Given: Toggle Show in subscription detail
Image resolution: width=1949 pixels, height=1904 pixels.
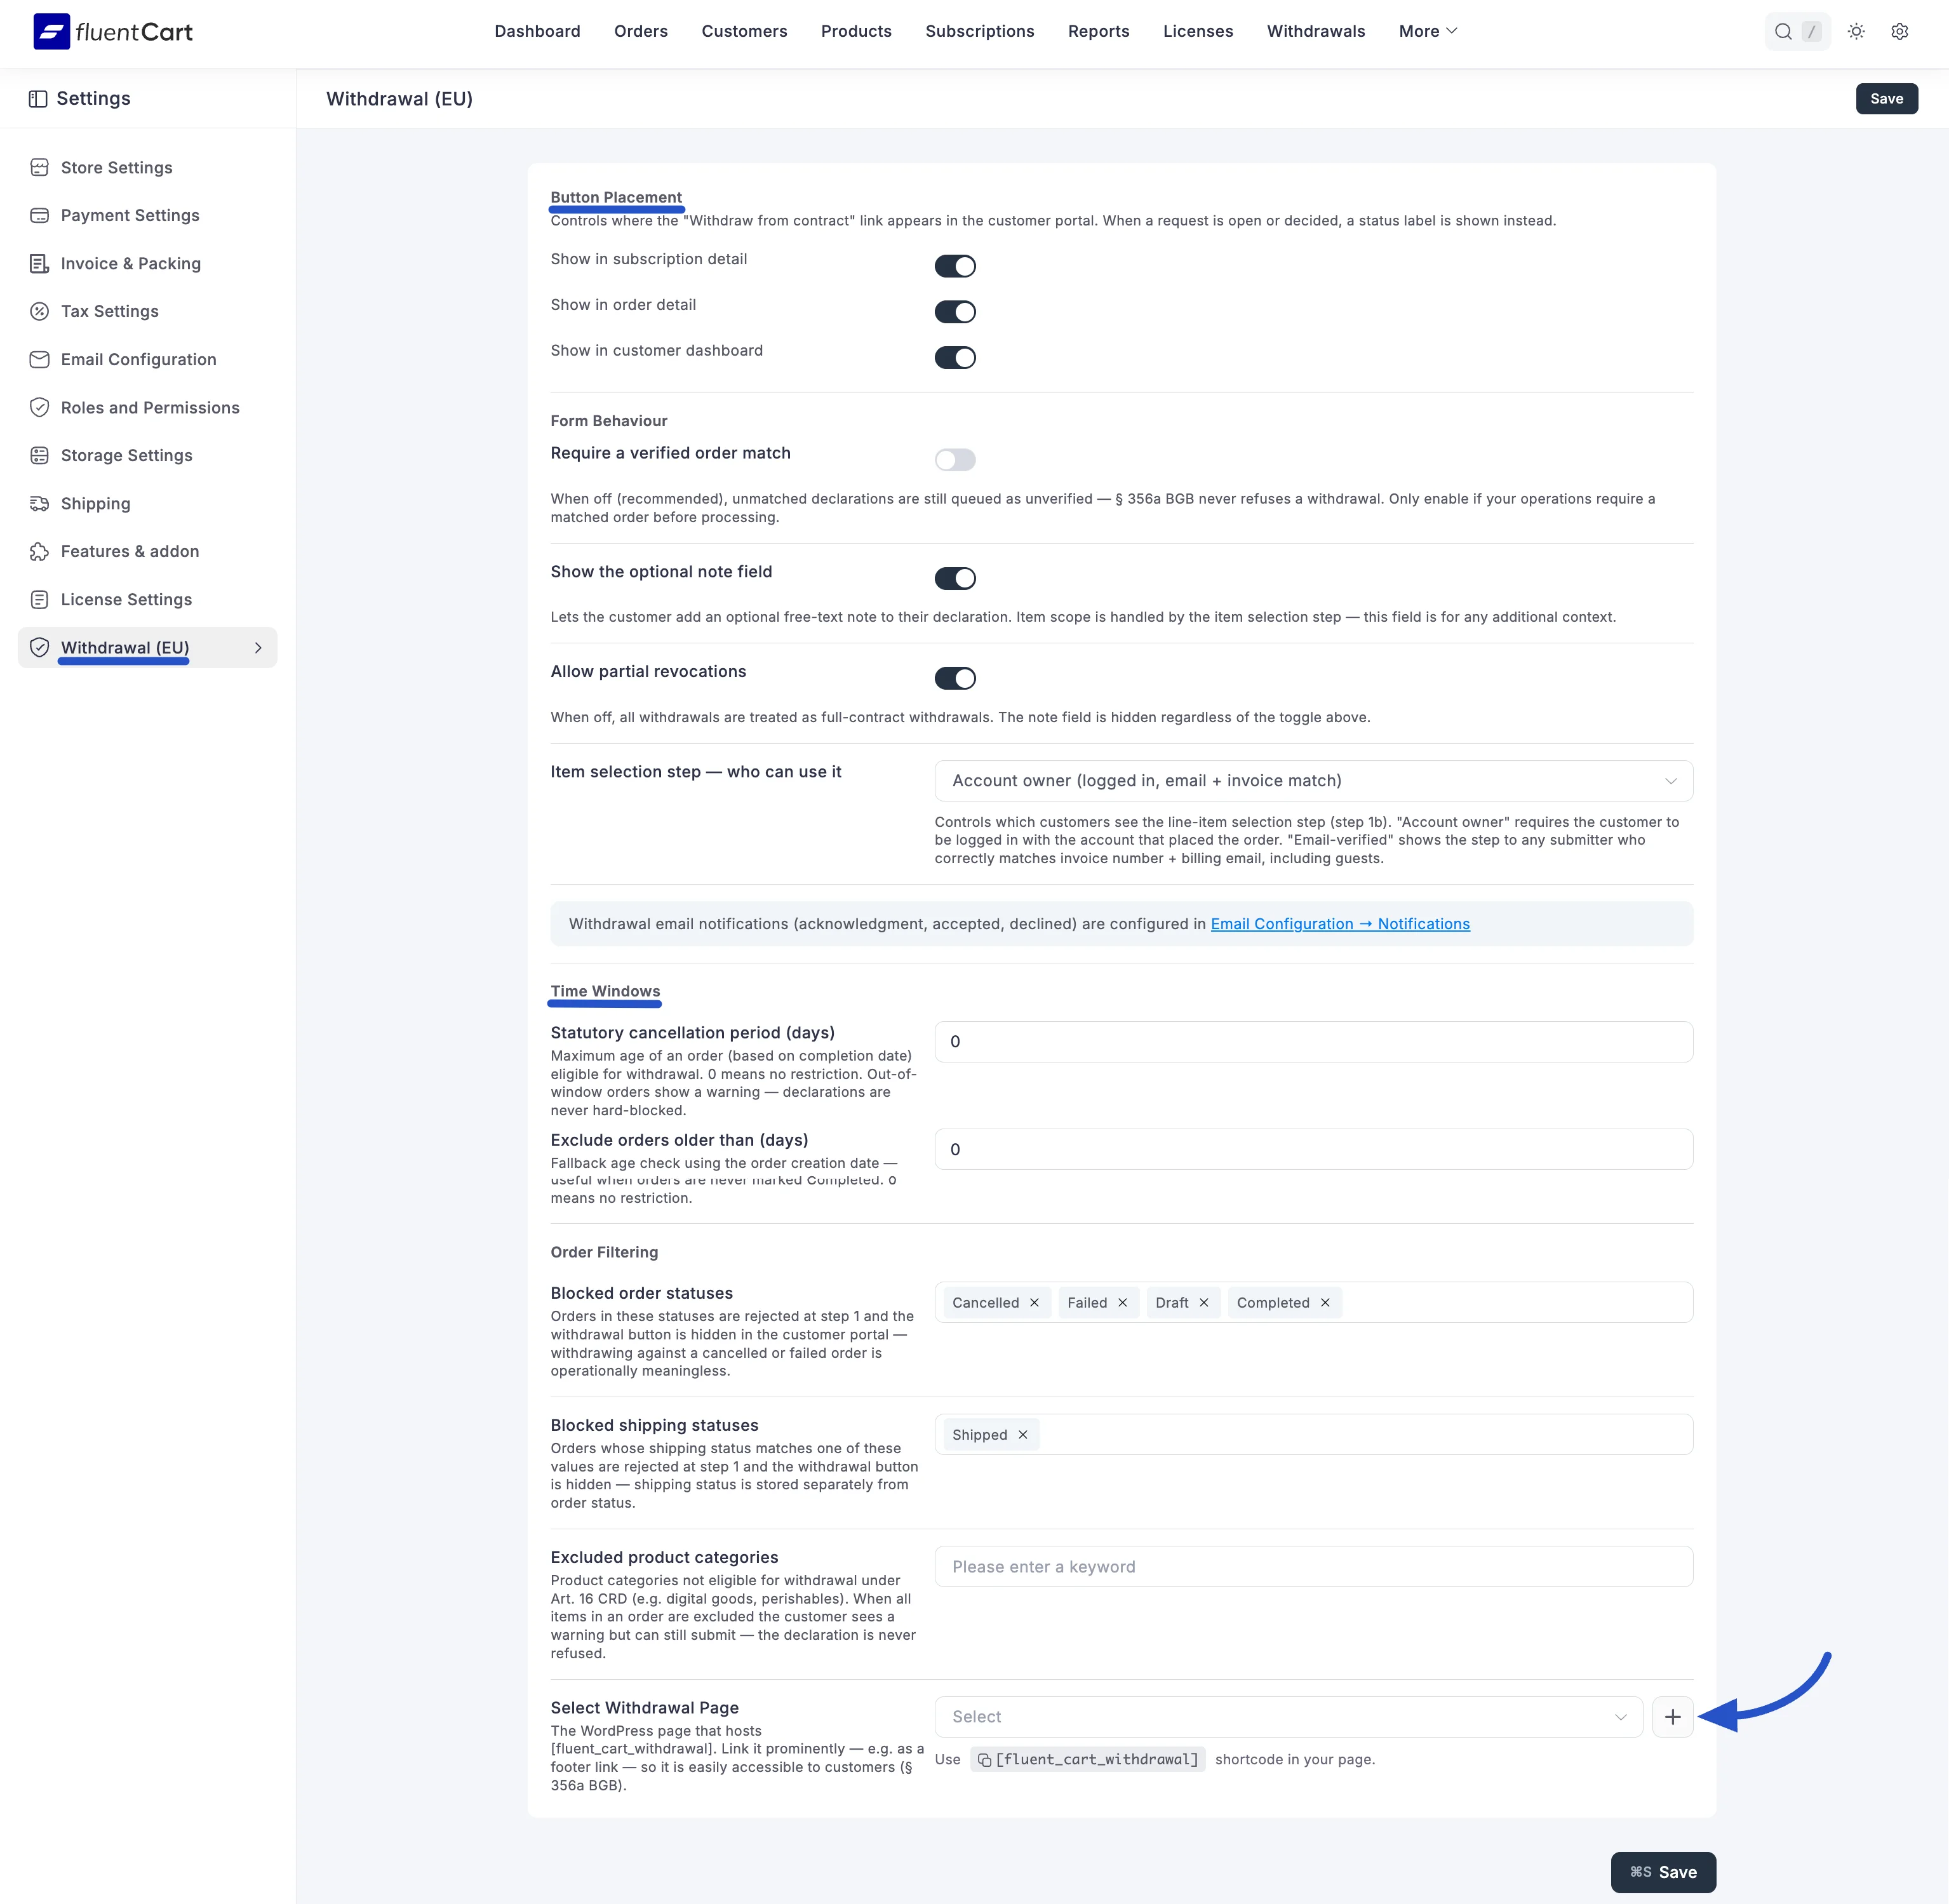Looking at the screenshot, I should pos(955,266).
